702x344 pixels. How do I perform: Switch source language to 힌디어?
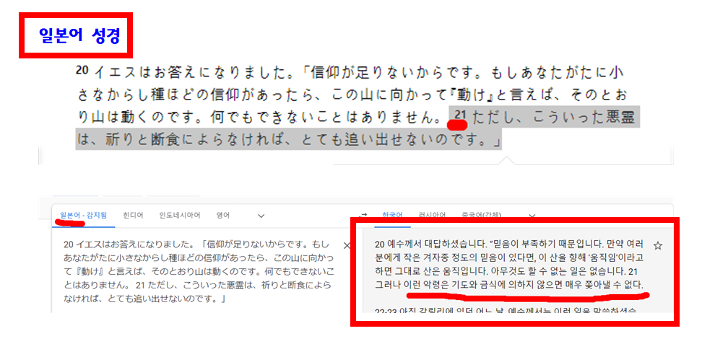tap(133, 215)
